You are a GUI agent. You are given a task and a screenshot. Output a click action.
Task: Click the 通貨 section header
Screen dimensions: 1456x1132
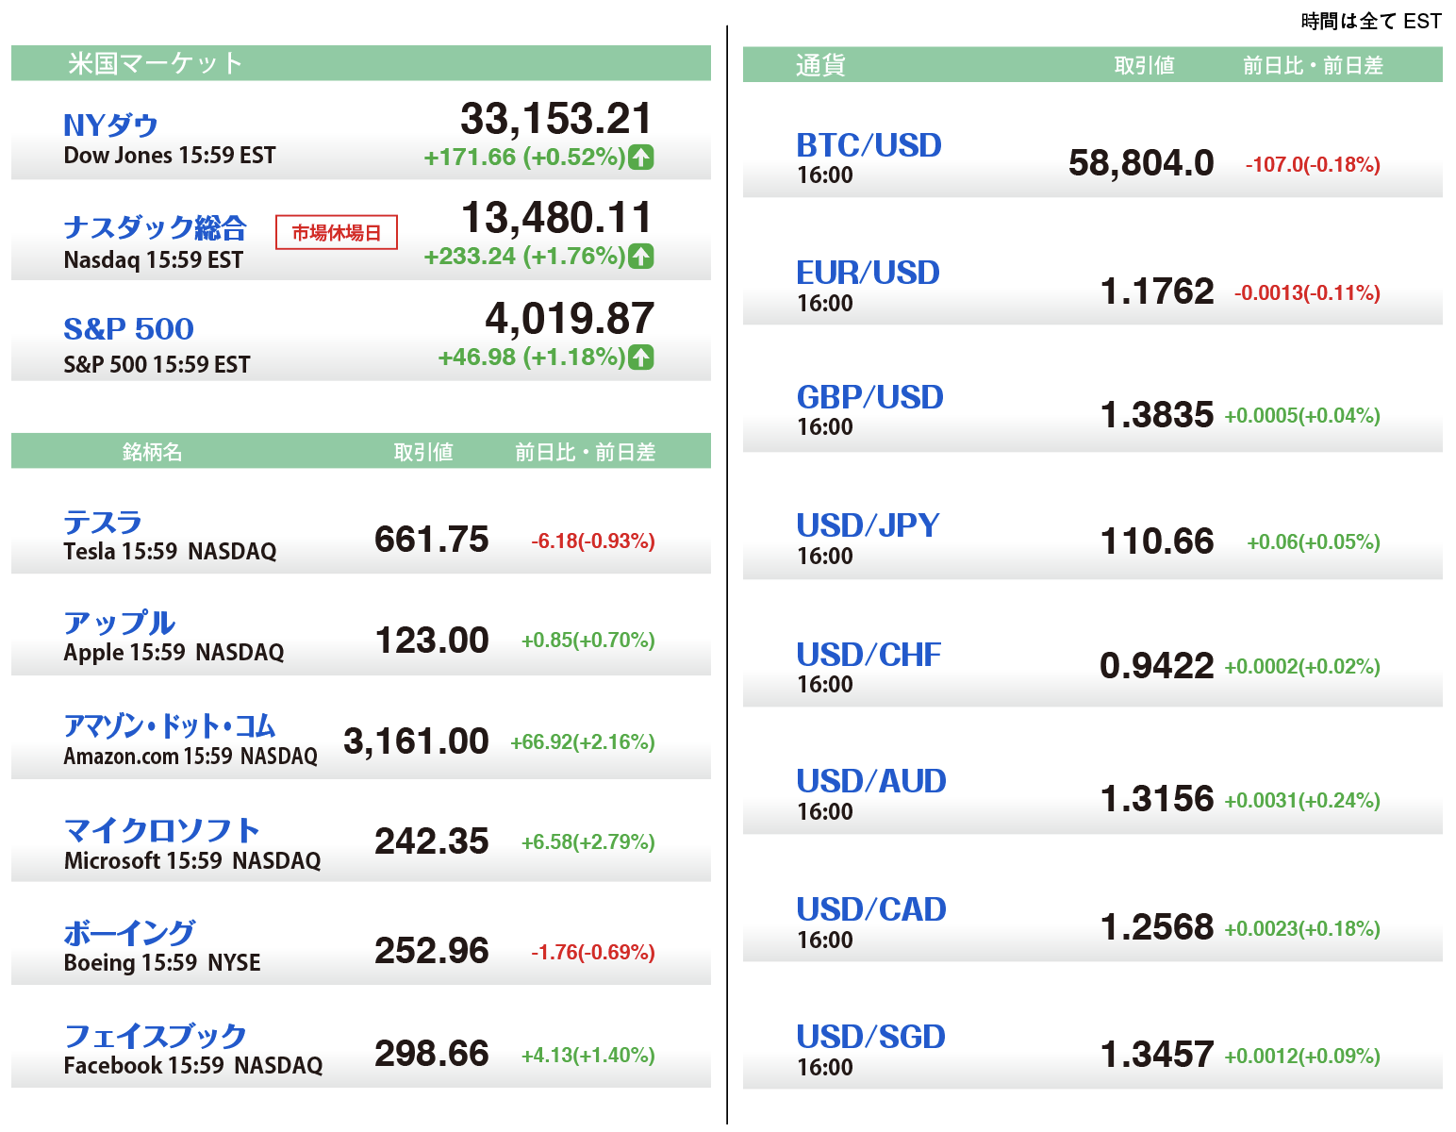[x=819, y=65]
